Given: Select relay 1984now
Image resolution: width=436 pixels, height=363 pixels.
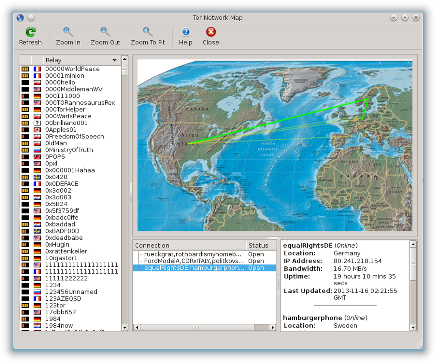Looking at the screenshot, I should tap(59, 326).
